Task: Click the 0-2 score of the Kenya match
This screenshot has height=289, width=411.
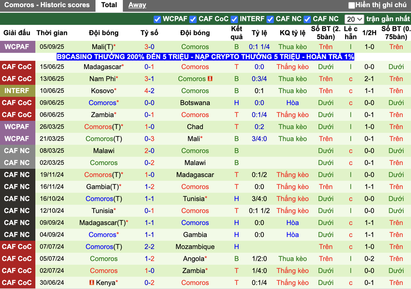Action: [x=149, y=282]
